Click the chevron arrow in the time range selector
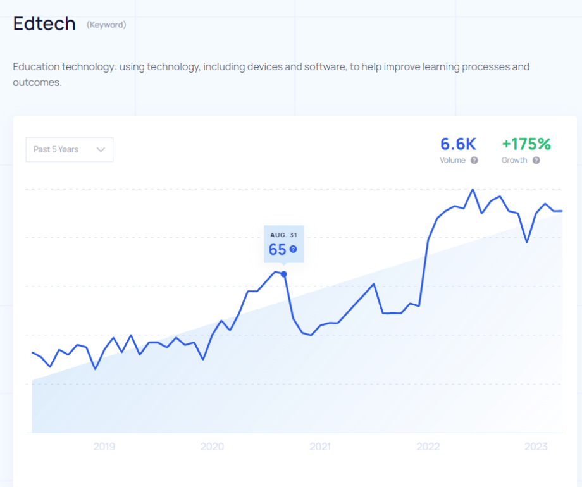 (101, 150)
